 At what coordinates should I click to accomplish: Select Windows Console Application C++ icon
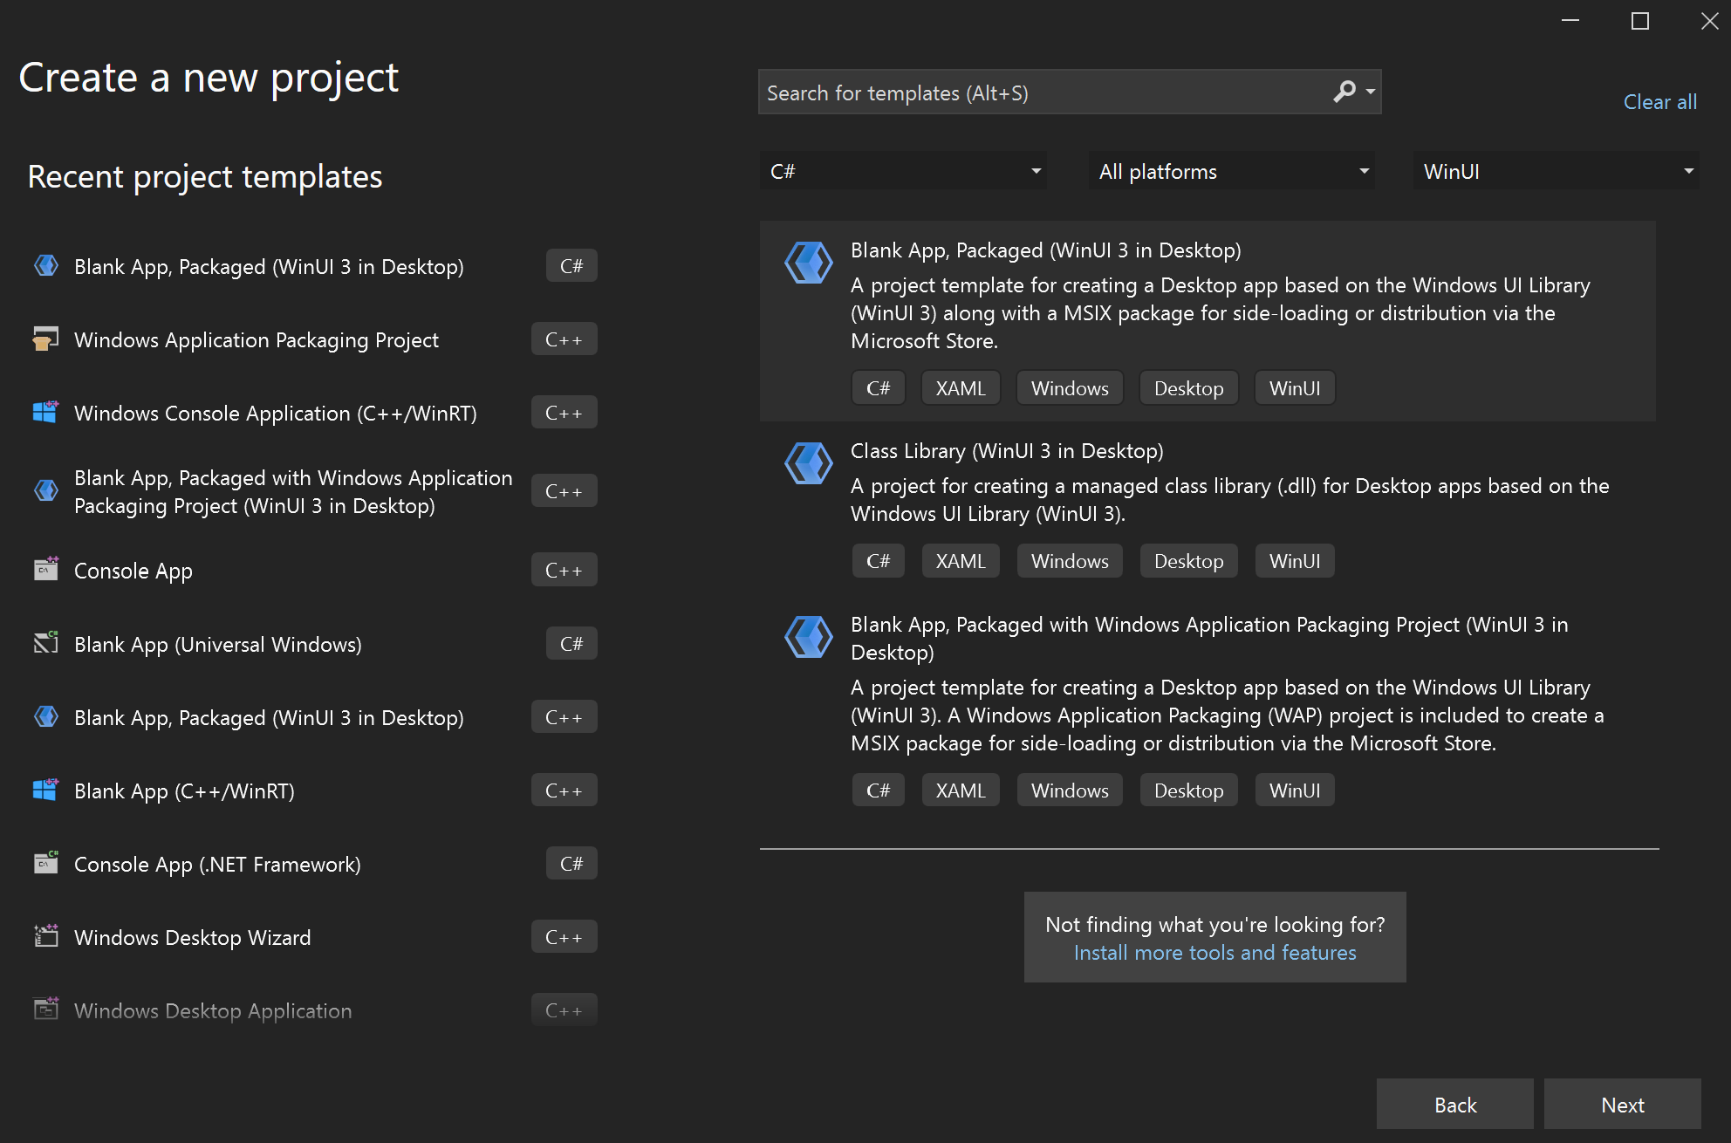[x=44, y=412]
